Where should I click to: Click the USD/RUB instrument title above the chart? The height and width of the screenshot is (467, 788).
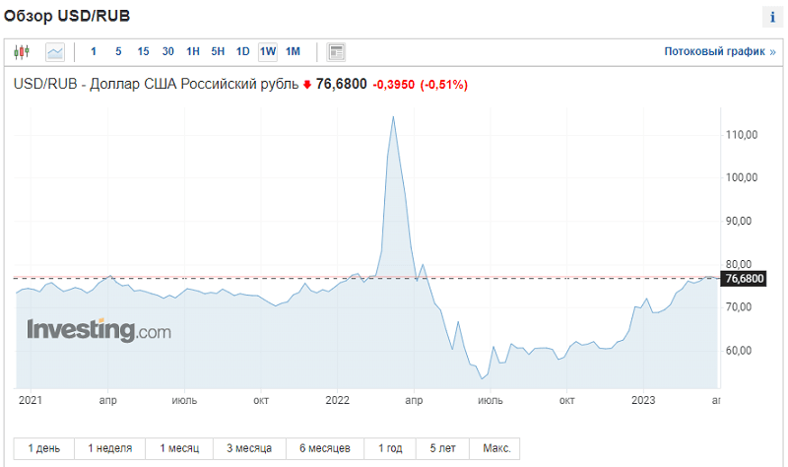tap(156, 84)
